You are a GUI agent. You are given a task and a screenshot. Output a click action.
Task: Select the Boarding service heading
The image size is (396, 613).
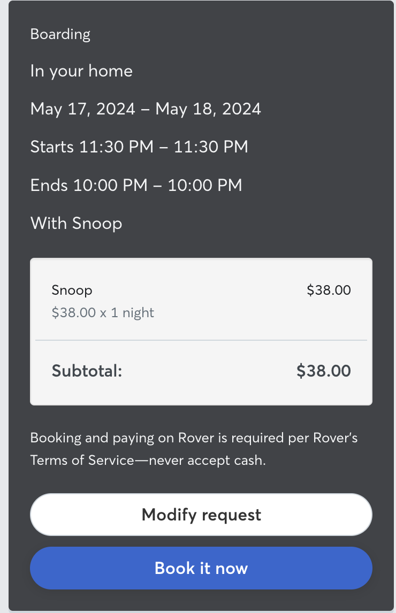pyautogui.click(x=60, y=34)
